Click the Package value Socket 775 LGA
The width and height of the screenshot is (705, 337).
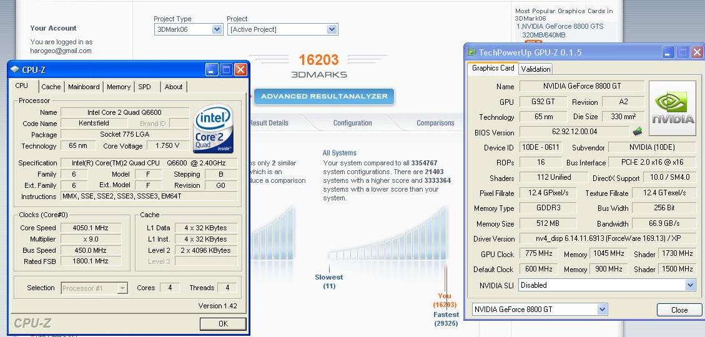(124, 134)
